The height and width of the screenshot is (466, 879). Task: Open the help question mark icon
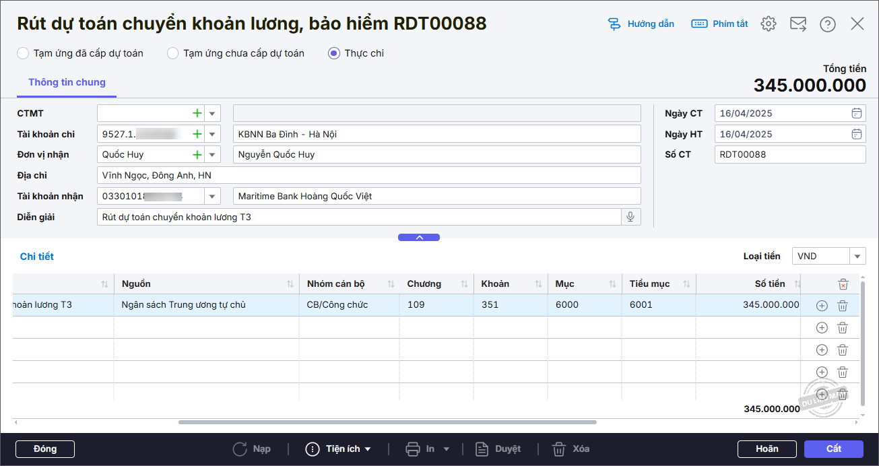827,24
